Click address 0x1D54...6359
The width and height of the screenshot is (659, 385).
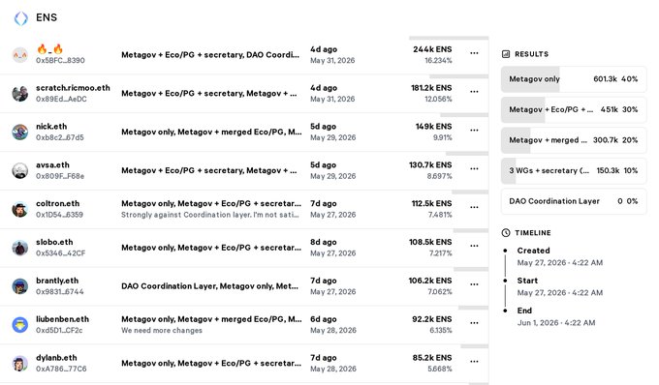point(59,215)
